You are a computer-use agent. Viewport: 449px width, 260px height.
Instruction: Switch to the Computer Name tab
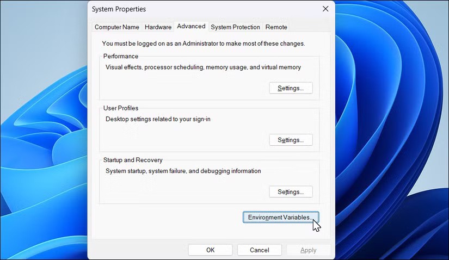(116, 27)
